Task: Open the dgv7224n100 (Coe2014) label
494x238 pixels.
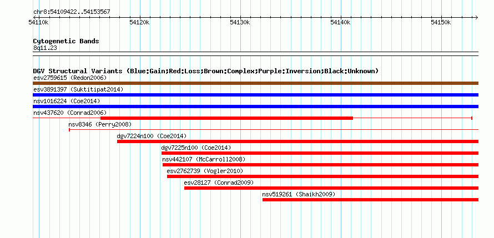Action: click(x=152, y=136)
